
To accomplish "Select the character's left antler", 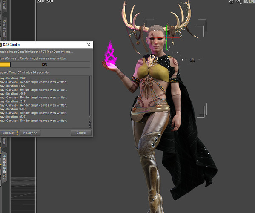I will (182, 18).
